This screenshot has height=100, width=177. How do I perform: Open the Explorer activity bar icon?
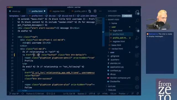137,12
